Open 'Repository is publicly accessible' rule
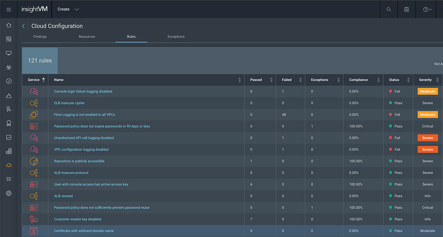 click(79, 161)
